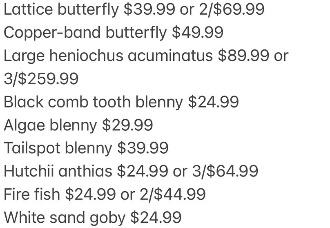Viewport: 330px width, 228px height.
Task: Click the 3/$259.99 bulk price line
Action: 41,79
